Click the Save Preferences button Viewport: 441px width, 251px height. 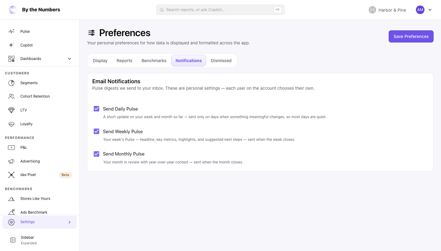click(411, 36)
